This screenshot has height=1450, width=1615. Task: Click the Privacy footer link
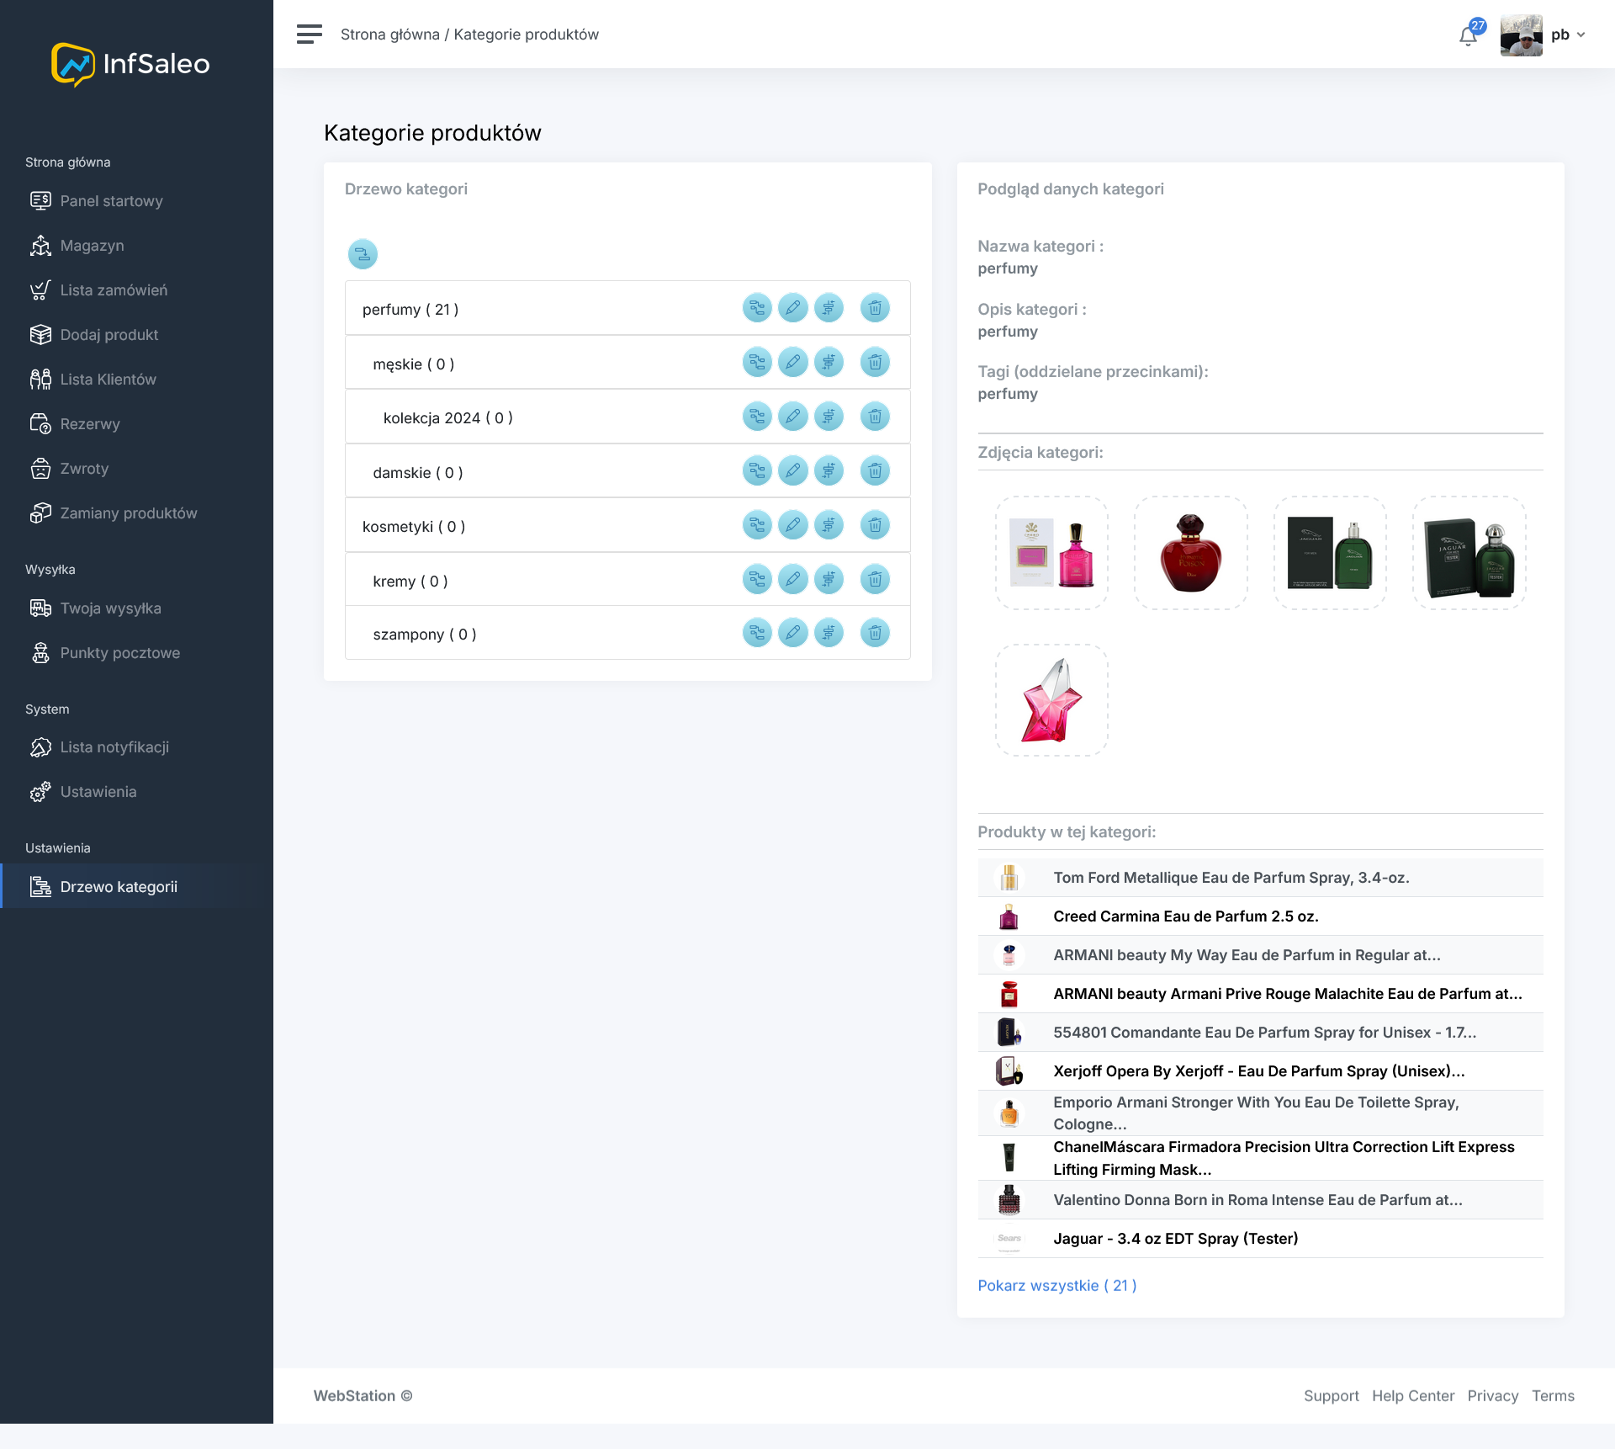click(1493, 1395)
